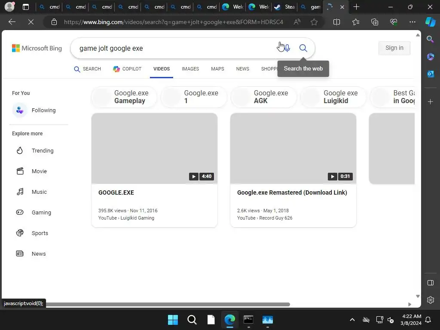This screenshot has width=440, height=330.
Task: Click Google.exe Remastered (Download Link) title
Action: point(292,192)
